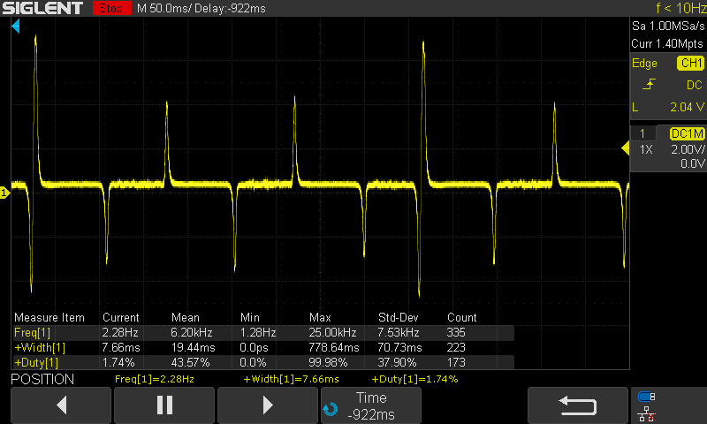This screenshot has width=707, height=424.
Task: Click the DC trigger coupling label
Action: pos(695,85)
